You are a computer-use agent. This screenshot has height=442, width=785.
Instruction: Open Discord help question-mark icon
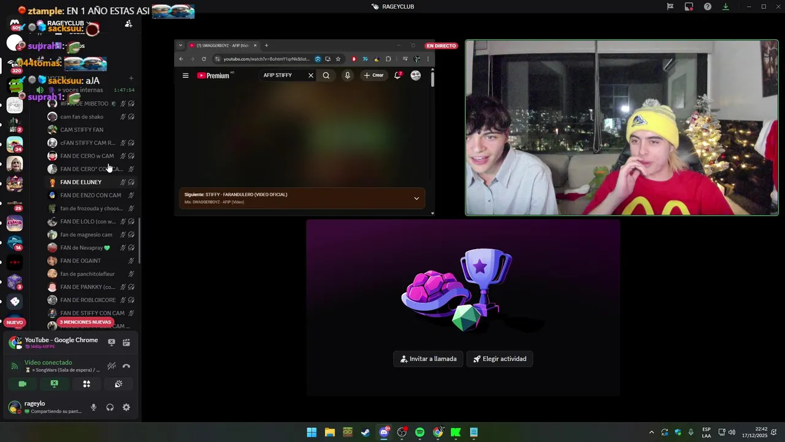708,7
